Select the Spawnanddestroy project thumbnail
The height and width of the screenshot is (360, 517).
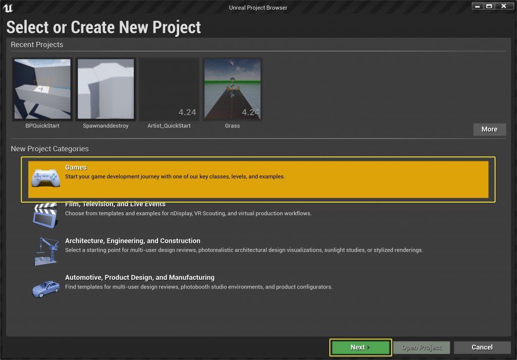(x=106, y=89)
